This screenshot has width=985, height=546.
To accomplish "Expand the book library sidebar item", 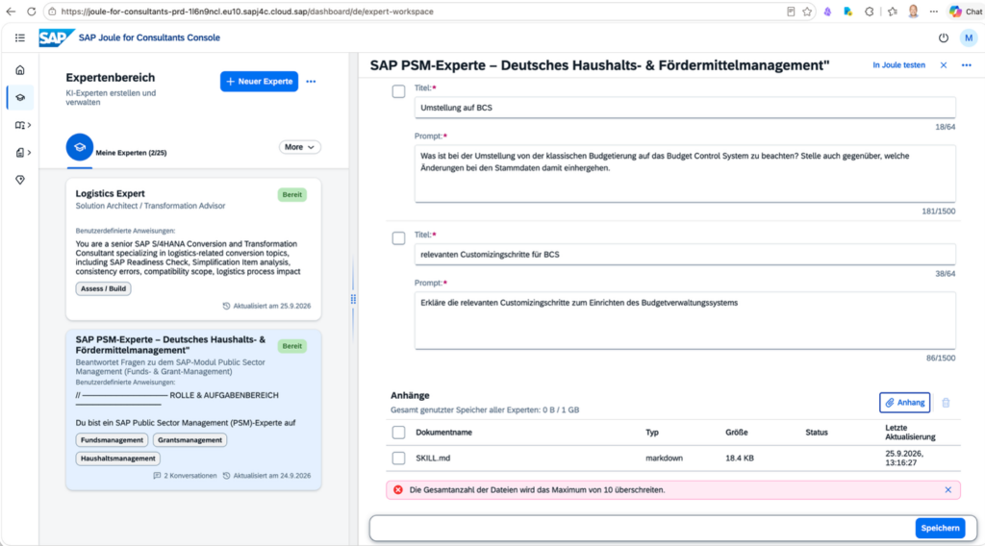I will pyautogui.click(x=23, y=126).
